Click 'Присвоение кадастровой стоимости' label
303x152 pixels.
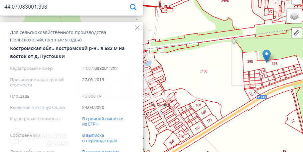pyautogui.click(x=37, y=82)
